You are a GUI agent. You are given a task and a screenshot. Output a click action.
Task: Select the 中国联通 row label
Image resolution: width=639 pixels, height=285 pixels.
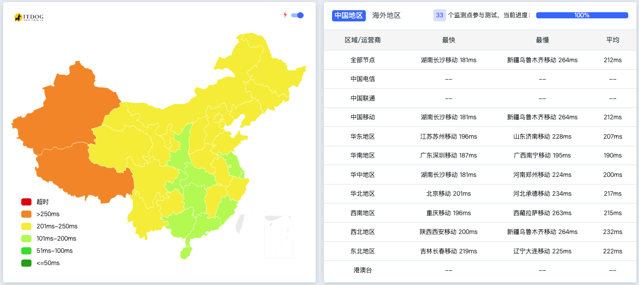pyautogui.click(x=363, y=98)
